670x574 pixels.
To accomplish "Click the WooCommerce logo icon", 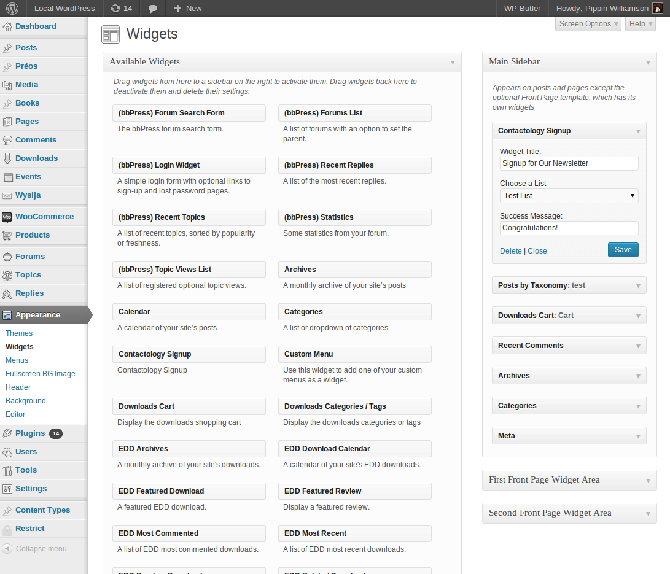I will pos(7,217).
